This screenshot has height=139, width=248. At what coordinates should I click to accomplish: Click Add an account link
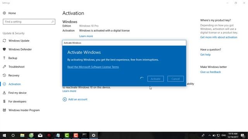point(77,99)
